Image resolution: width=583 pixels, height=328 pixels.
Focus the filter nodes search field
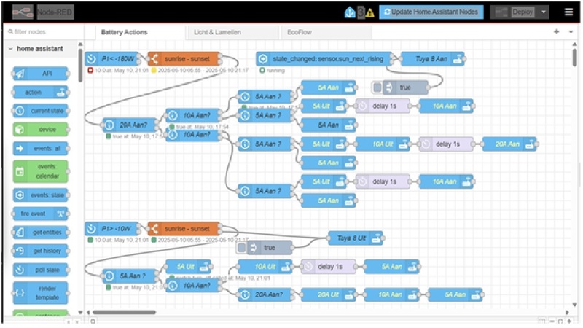click(x=43, y=32)
